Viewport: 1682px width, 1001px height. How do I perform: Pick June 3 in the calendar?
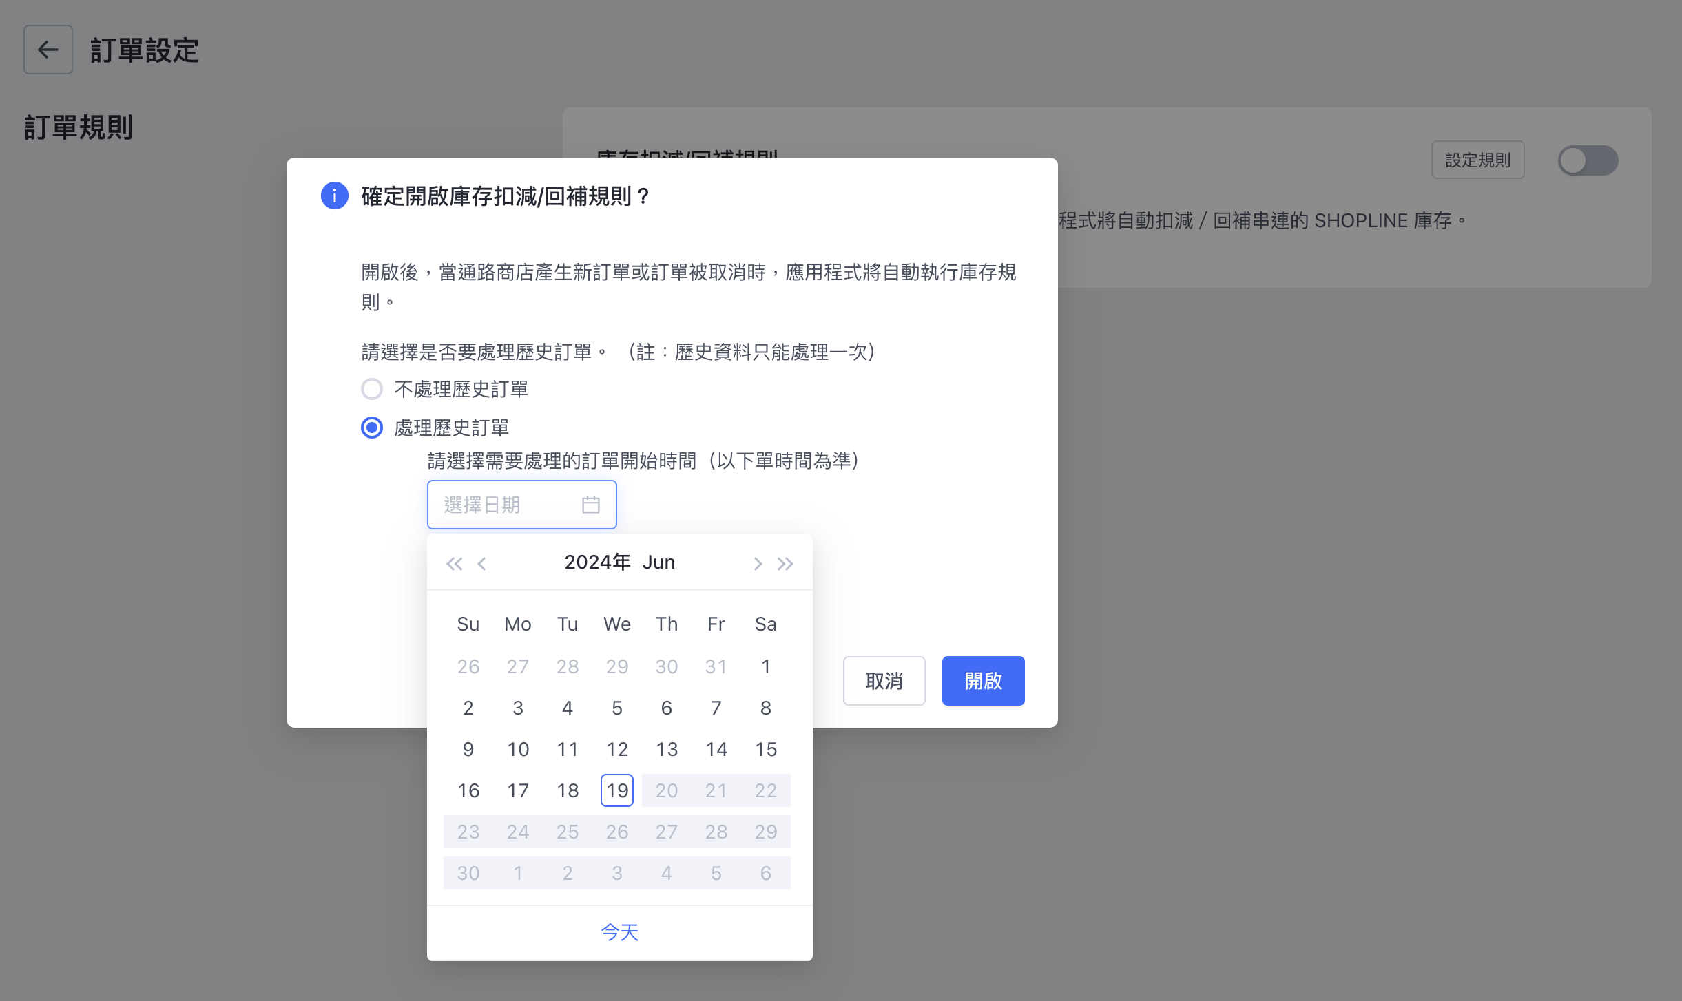coord(518,708)
